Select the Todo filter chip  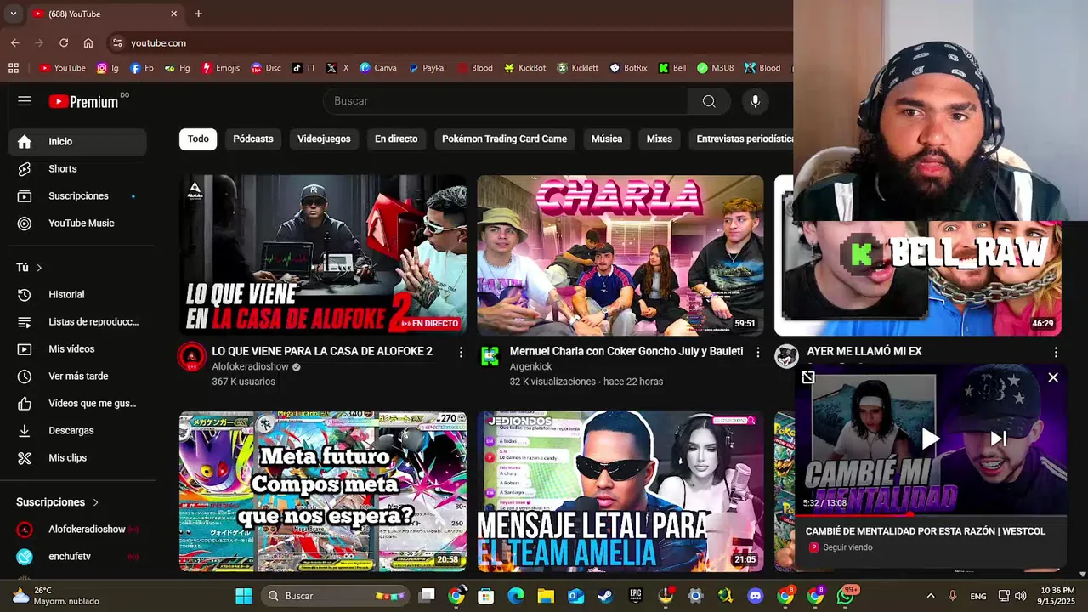(198, 139)
